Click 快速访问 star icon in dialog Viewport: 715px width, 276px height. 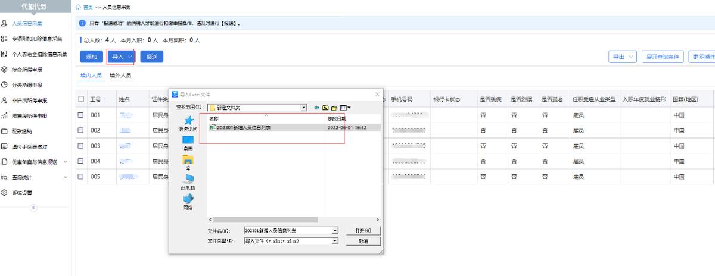tap(188, 121)
